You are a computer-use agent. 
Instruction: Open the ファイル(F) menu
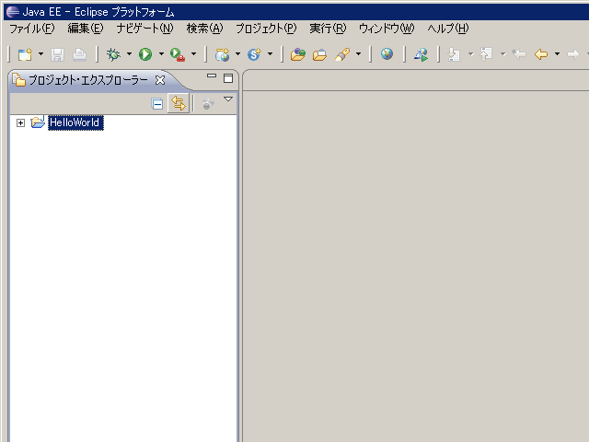click(x=32, y=29)
